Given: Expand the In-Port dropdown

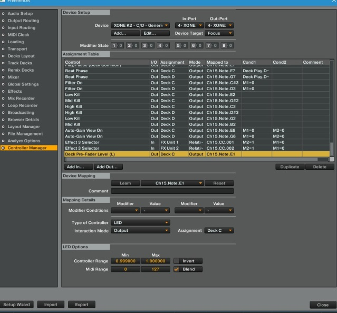Looking at the screenshot, I should pyautogui.click(x=188, y=25).
